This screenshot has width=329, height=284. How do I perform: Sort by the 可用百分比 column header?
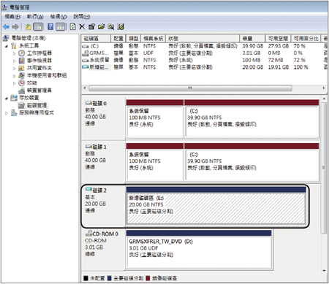point(306,38)
